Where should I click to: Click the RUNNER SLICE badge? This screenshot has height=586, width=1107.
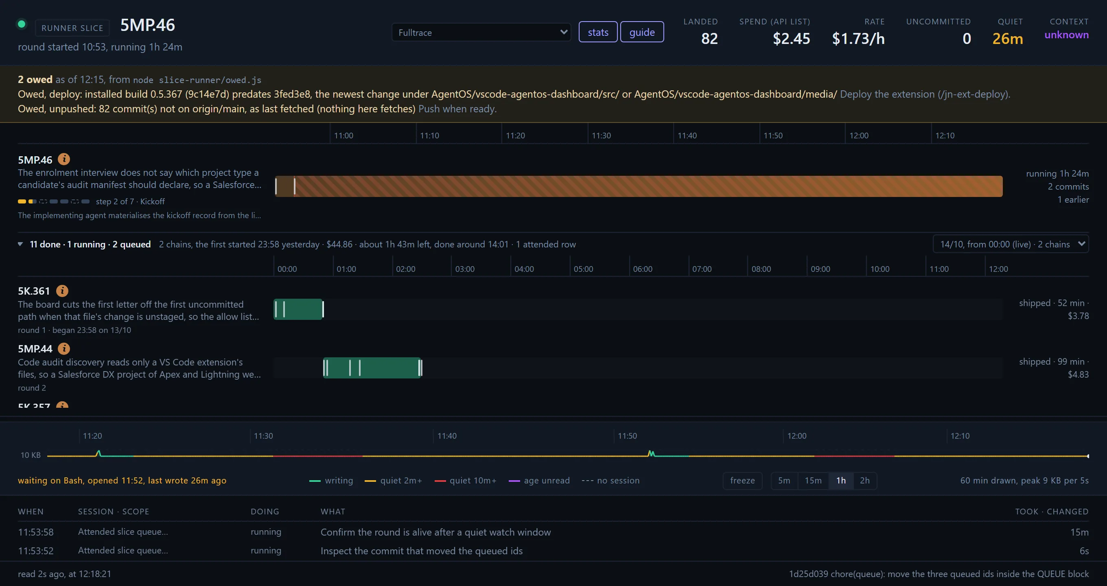pyautogui.click(x=72, y=28)
